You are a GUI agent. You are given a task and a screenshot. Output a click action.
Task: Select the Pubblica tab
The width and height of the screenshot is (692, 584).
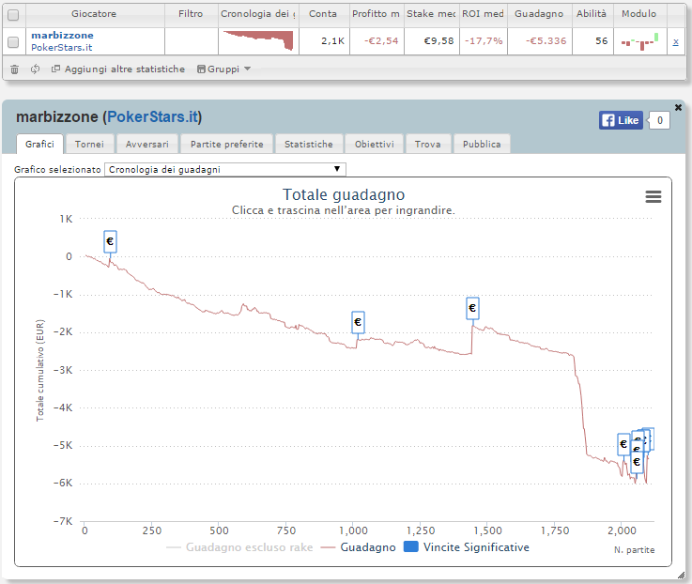tap(482, 145)
